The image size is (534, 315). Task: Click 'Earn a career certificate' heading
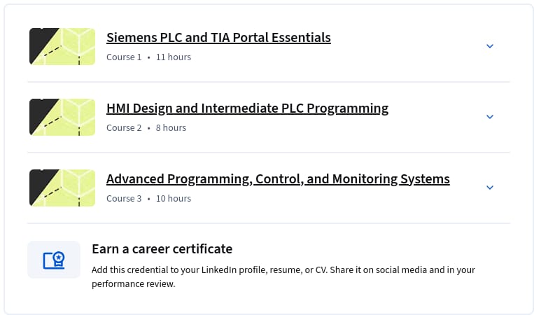point(162,249)
